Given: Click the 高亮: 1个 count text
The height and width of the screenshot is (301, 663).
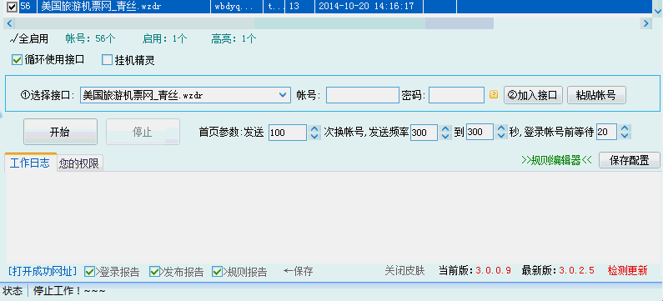Looking at the screenshot, I should click(x=234, y=39).
